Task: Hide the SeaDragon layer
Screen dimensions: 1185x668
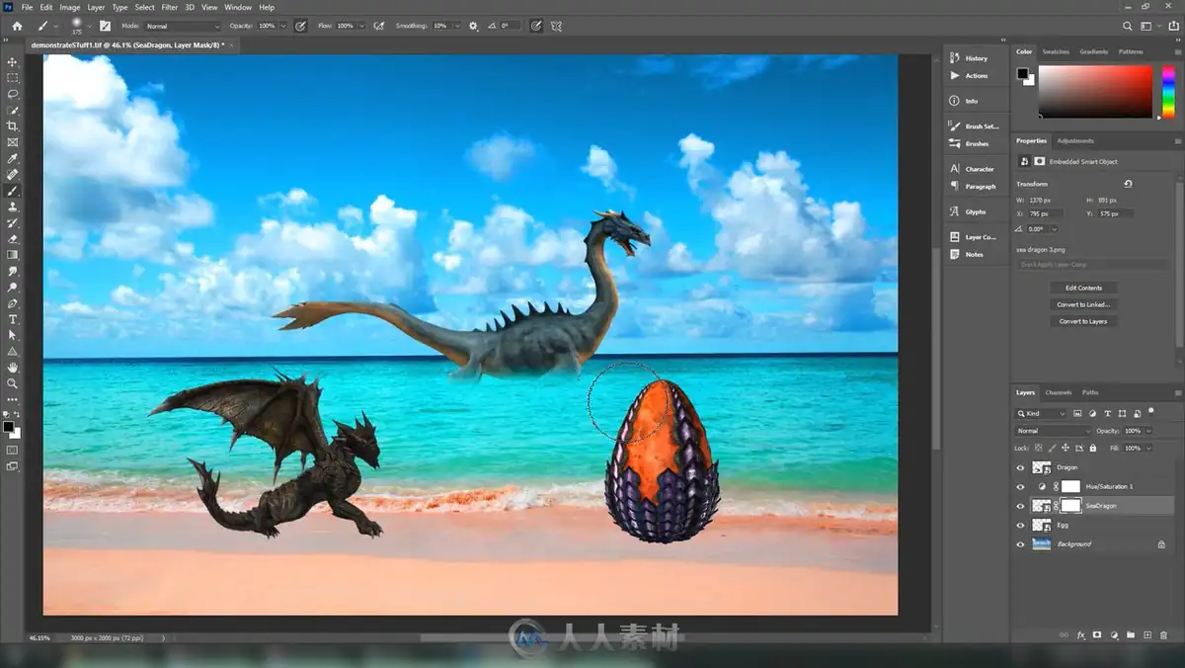Action: point(1021,505)
